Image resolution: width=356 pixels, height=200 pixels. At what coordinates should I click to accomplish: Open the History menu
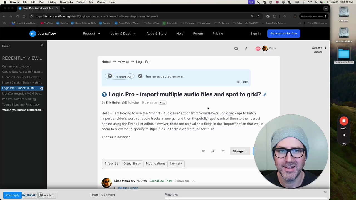click(52, 2)
